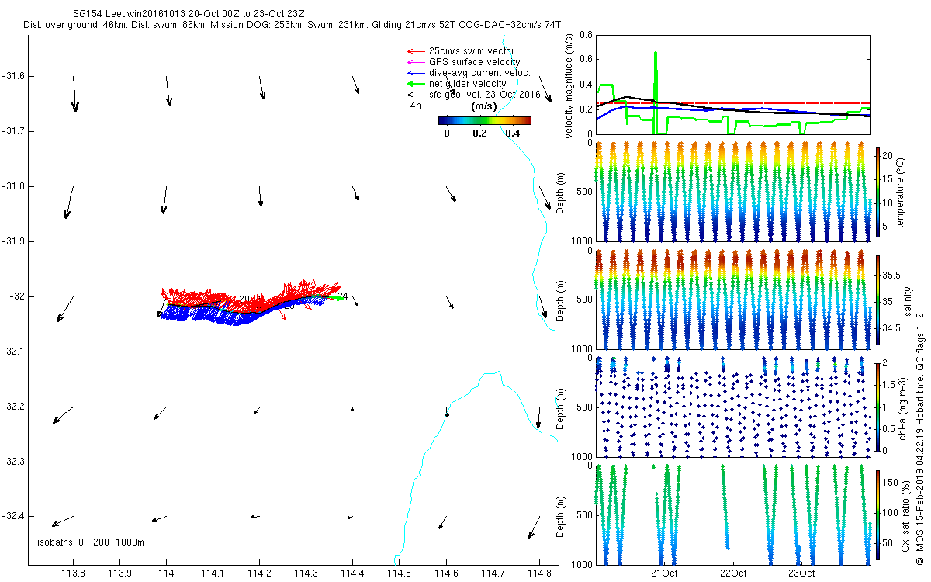The width and height of the screenshot is (931, 582).
Task: Select the temperature colorbar
Action: [x=877, y=194]
